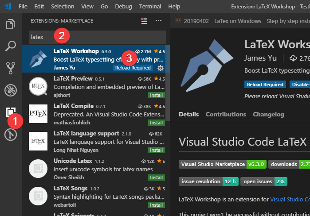
Task: Open the Debug menu
Action: pyautogui.click(x=123, y=6)
